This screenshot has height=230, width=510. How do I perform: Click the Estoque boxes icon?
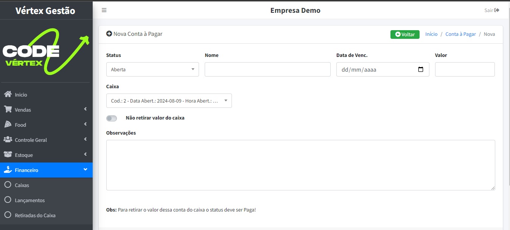[8, 155]
